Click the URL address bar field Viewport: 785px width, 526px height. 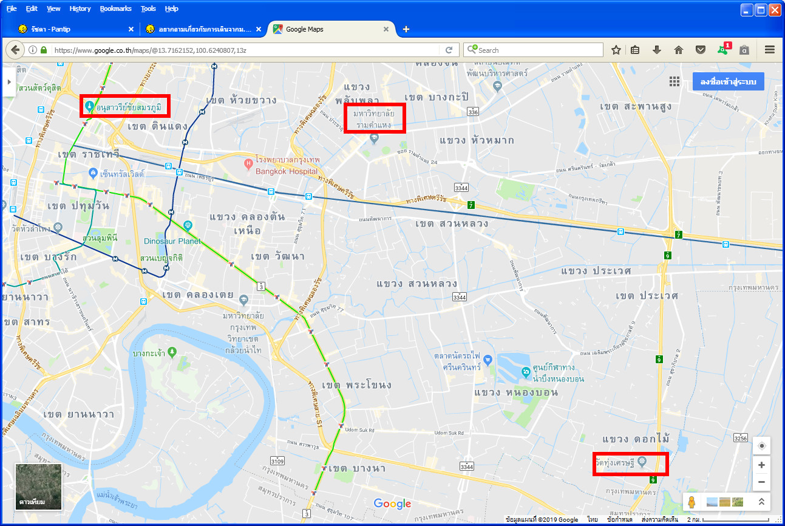point(246,50)
